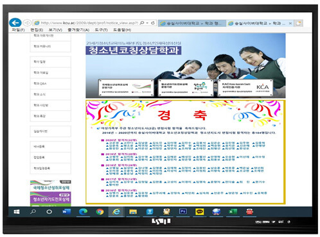Screen dimensions: 320x237
Task: Go back using the blue back arrow
Action: 15,22
